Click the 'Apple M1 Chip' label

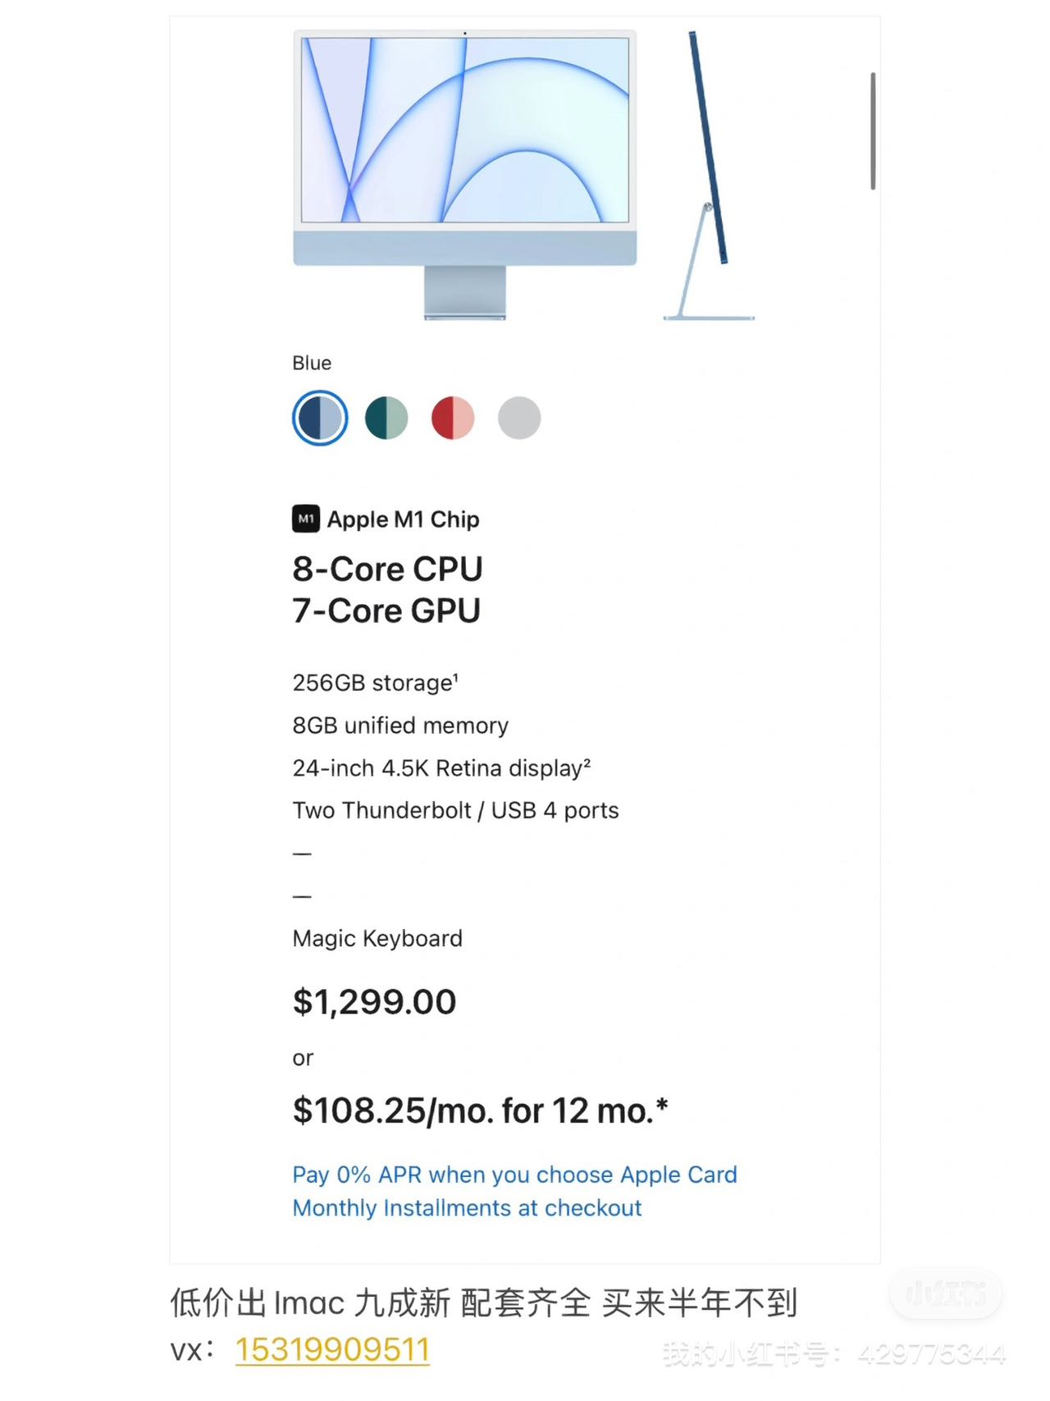coord(403,520)
